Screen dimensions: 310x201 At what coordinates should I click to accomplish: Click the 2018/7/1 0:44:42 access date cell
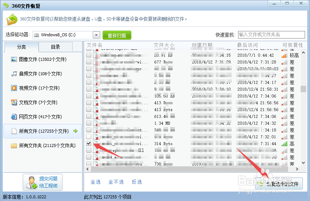click(255, 55)
